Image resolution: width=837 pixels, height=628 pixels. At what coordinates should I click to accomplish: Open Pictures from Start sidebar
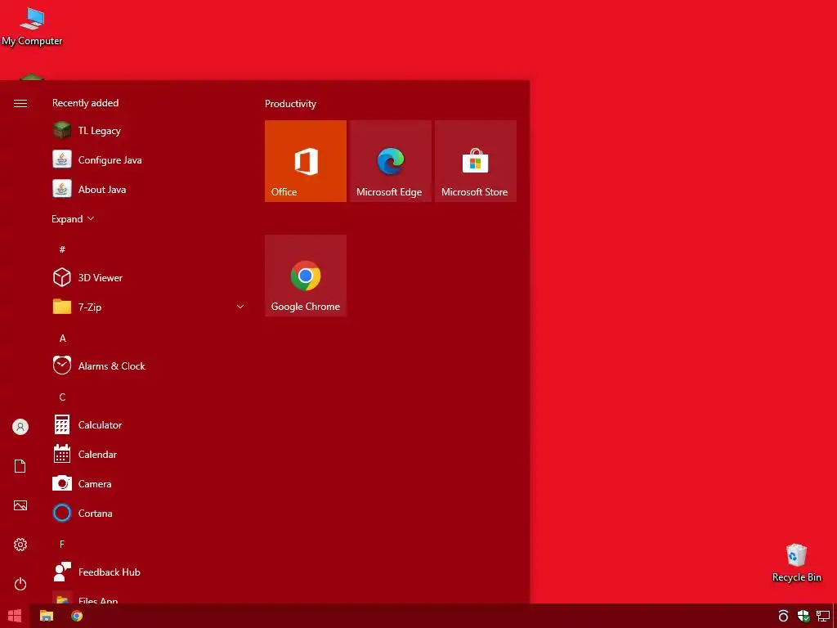tap(20, 505)
